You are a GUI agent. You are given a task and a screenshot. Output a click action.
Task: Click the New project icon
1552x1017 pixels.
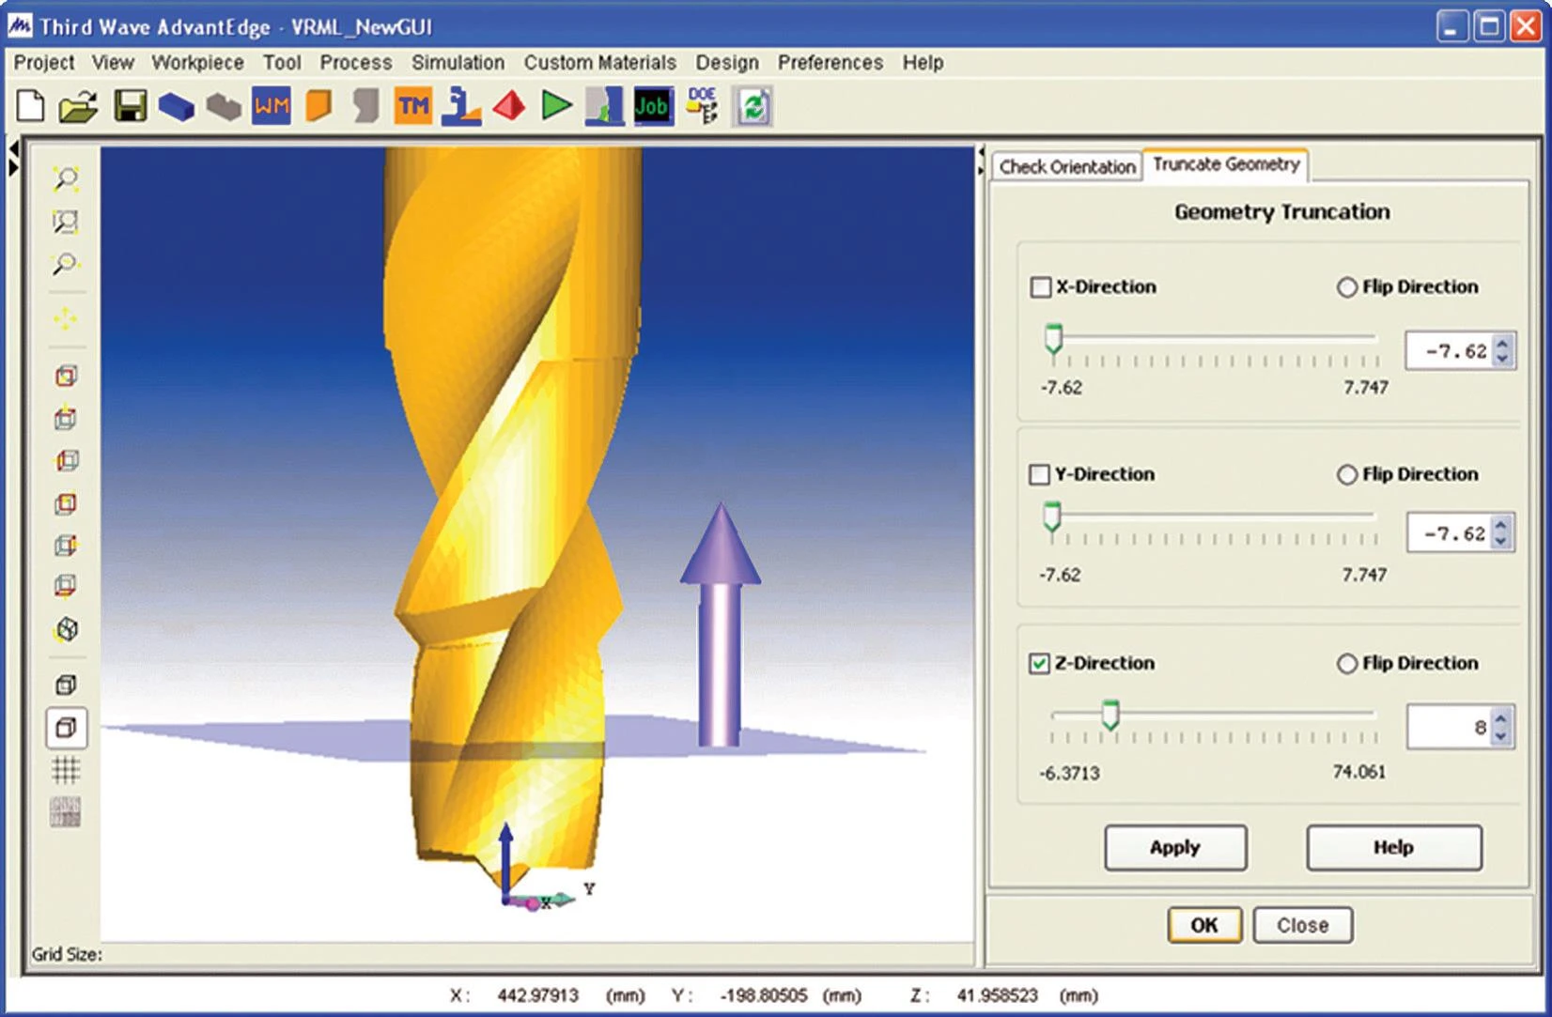click(x=30, y=106)
